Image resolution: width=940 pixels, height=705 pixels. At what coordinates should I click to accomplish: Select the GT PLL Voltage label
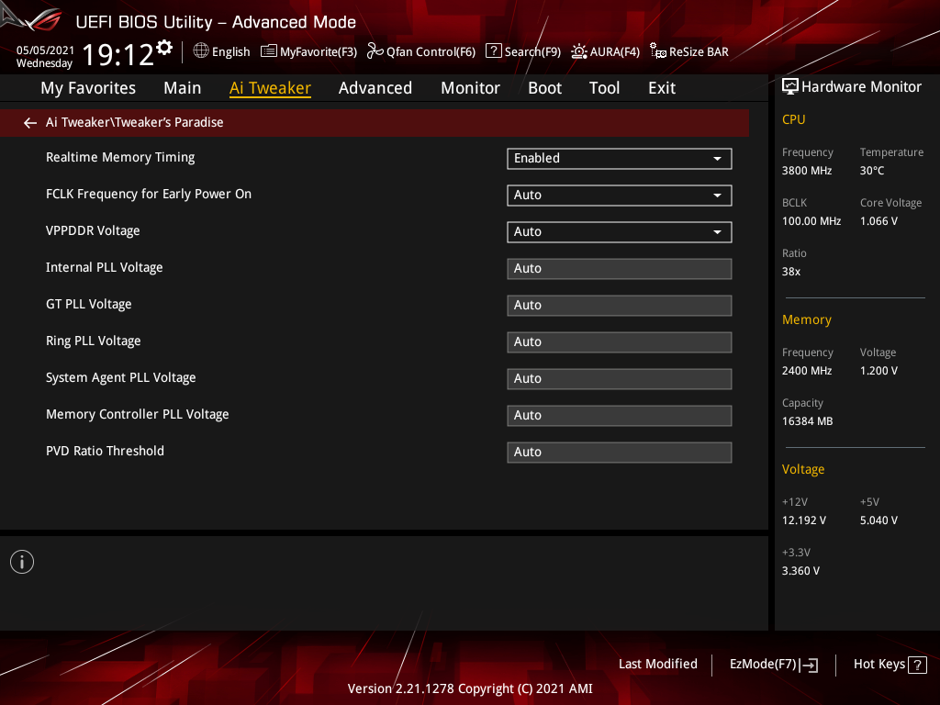pos(88,304)
